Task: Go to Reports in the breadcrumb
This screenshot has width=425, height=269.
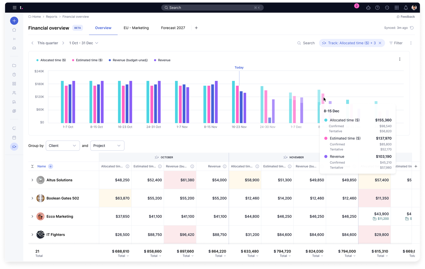Action: 52,17
